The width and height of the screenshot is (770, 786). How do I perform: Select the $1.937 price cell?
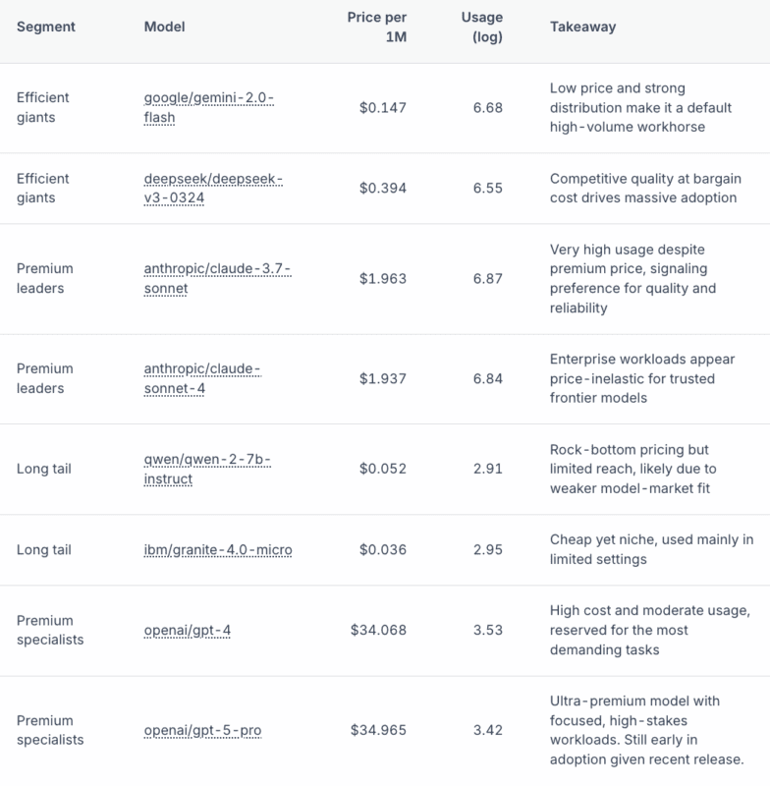click(x=383, y=378)
